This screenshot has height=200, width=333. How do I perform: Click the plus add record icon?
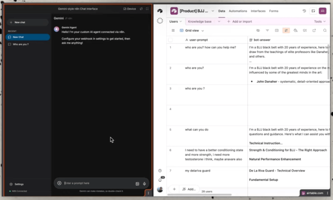(174, 189)
